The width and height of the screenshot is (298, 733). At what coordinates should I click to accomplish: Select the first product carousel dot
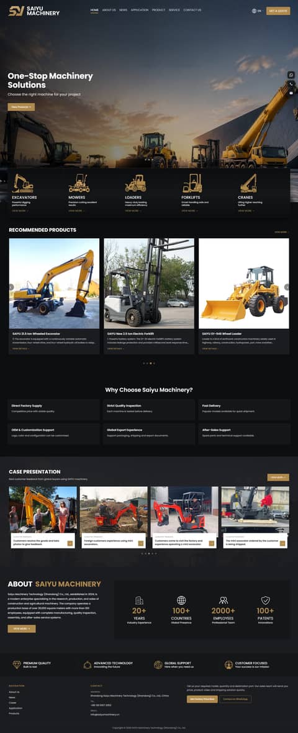pyautogui.click(x=144, y=362)
